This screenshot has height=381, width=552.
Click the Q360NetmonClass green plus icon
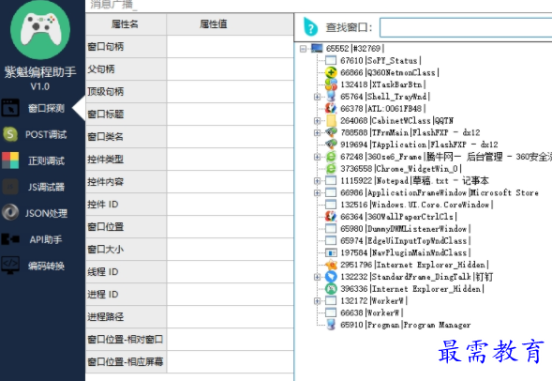tap(331, 72)
